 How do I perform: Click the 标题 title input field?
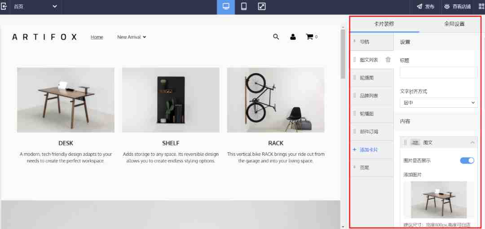(x=439, y=72)
